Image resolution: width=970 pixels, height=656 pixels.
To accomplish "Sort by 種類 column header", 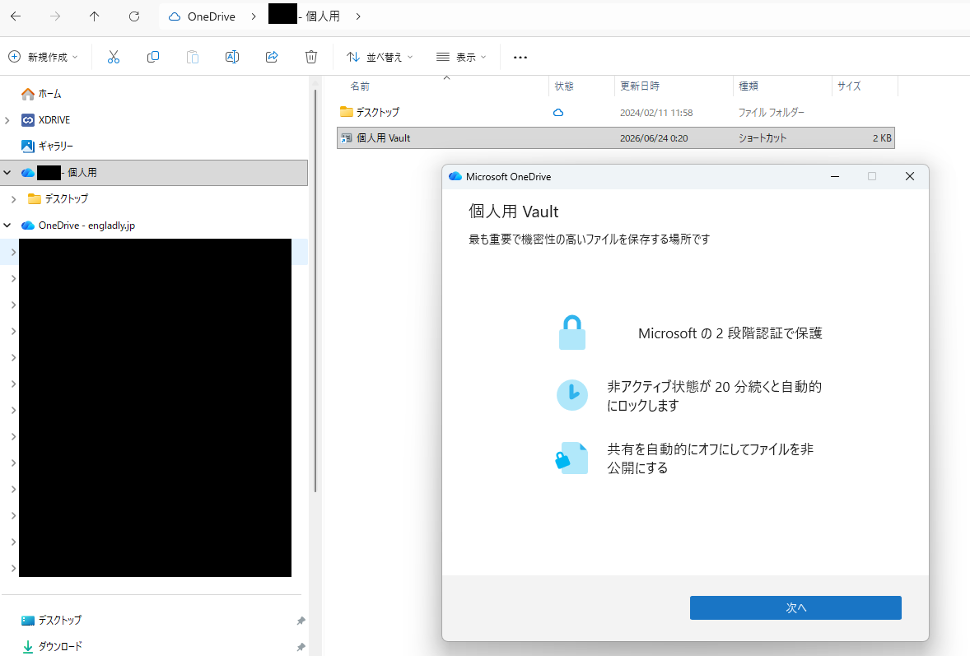I will click(x=748, y=86).
